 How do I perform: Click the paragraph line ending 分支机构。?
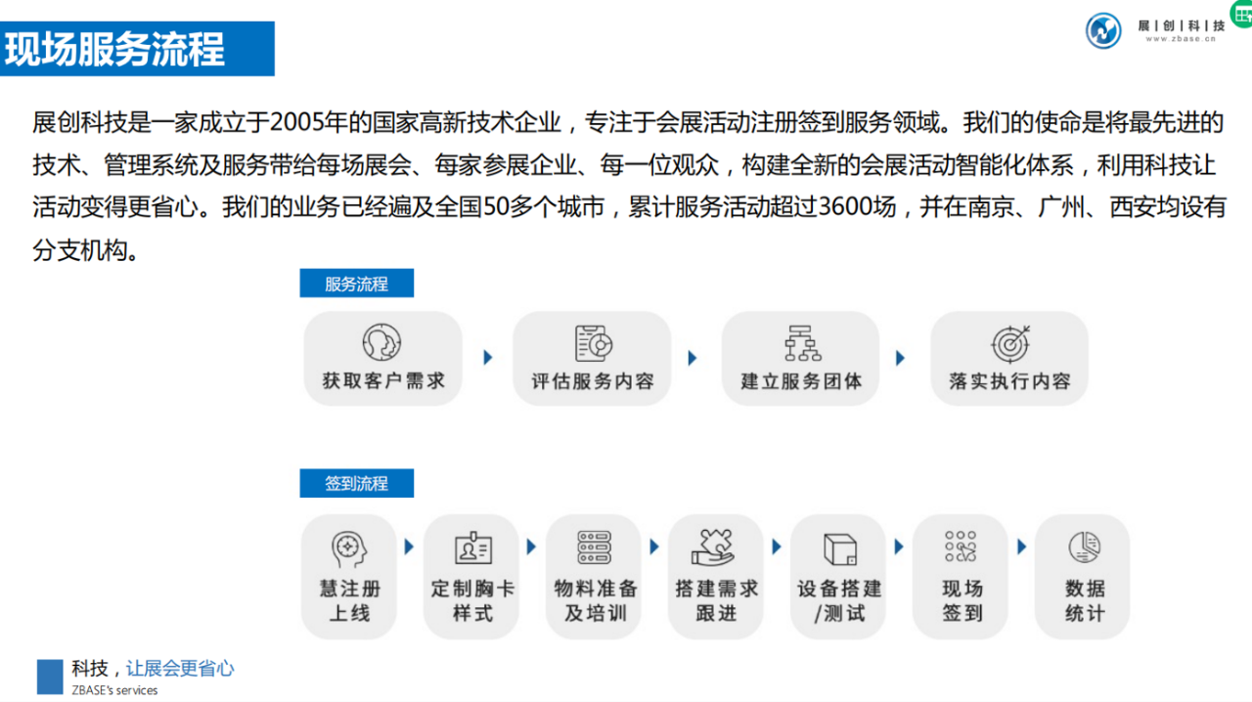(89, 250)
